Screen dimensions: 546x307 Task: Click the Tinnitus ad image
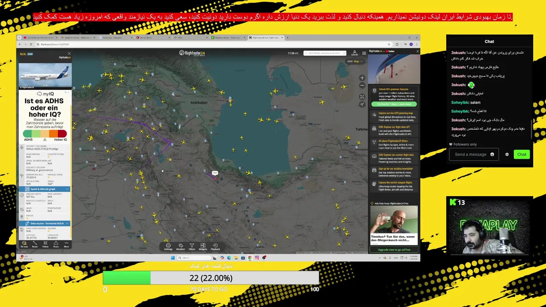click(x=394, y=220)
